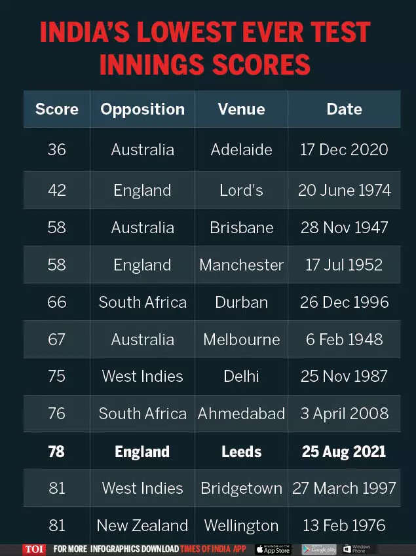Viewport: 416px width, 556px height.
Task: Select the Durban venue cell
Action: (241, 302)
